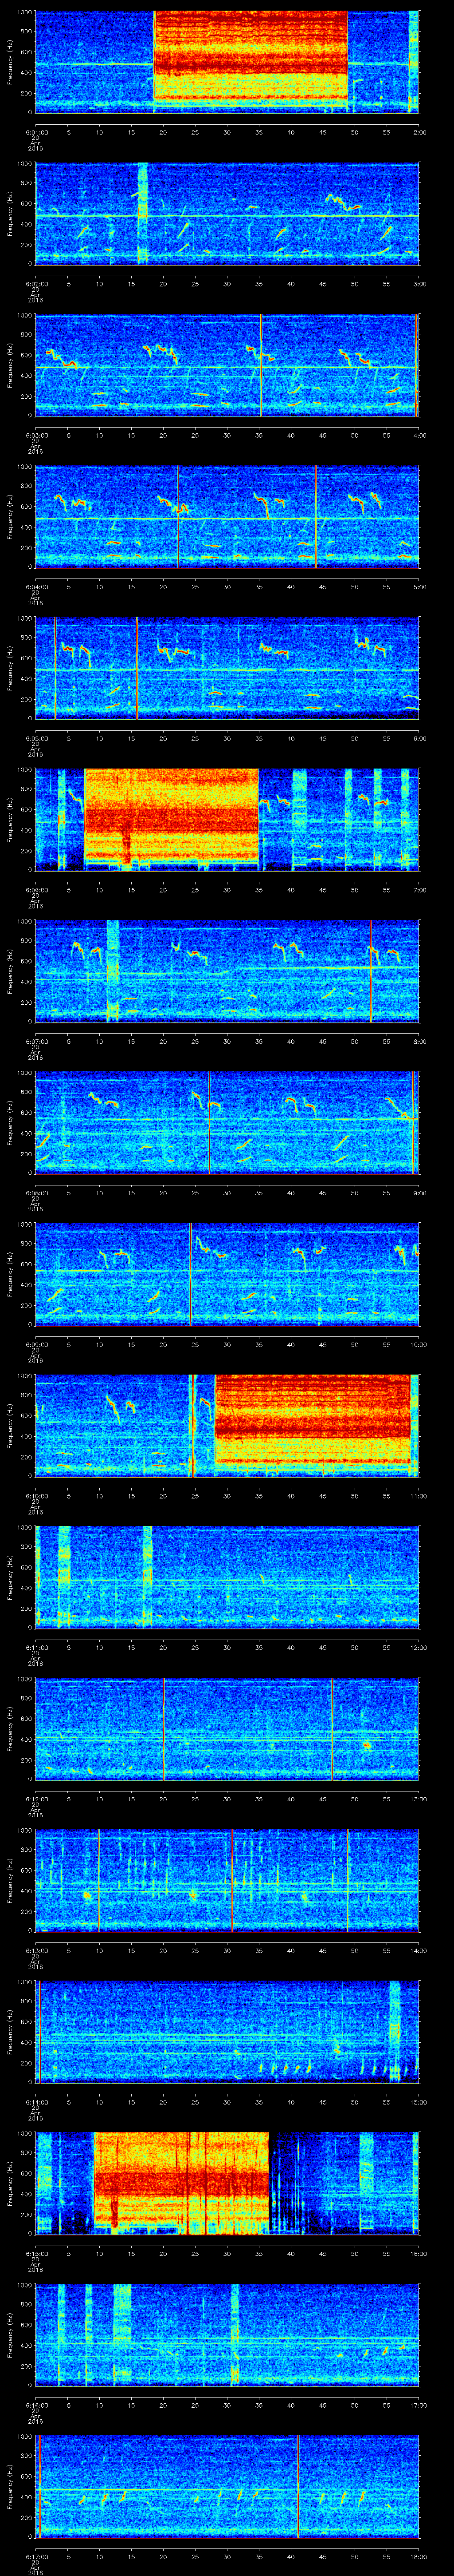Viewport: 454px width, 2576px height.
Task: Select the spectrogram panel starting at 6:05:00
Action: [x=227, y=669]
